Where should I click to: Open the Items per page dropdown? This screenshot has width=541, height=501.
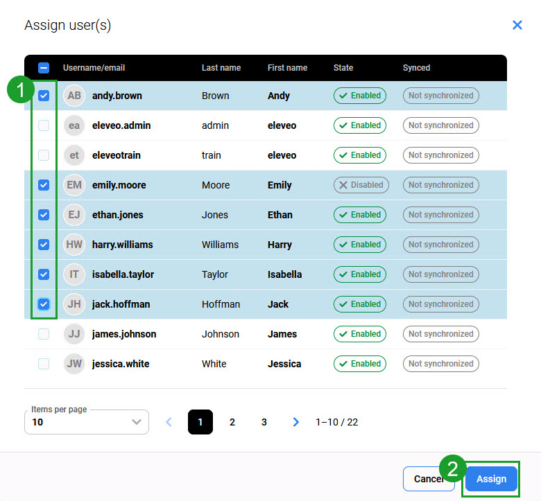coord(87,421)
